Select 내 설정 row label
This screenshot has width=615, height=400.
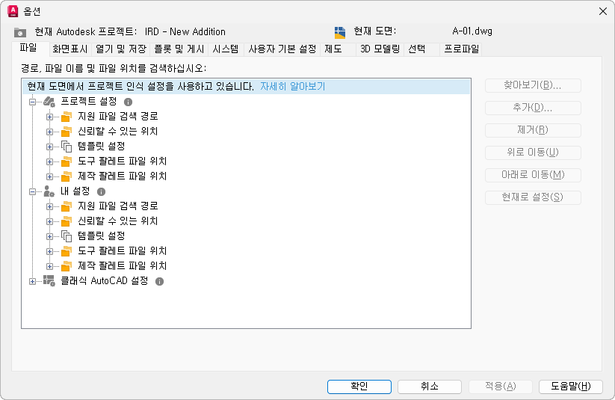point(75,191)
